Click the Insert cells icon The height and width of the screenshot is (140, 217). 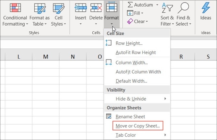point(81,7)
